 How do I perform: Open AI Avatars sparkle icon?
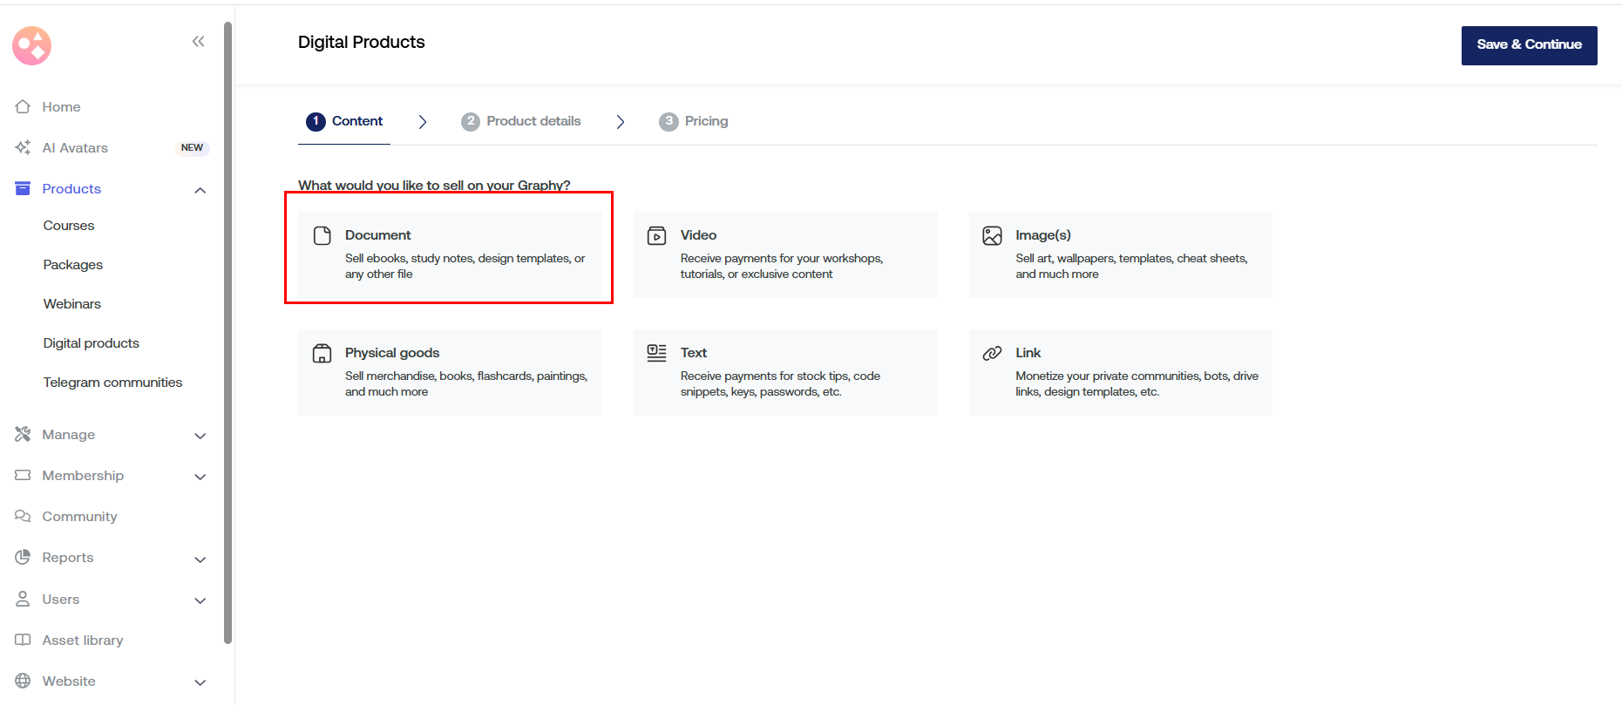tap(23, 147)
